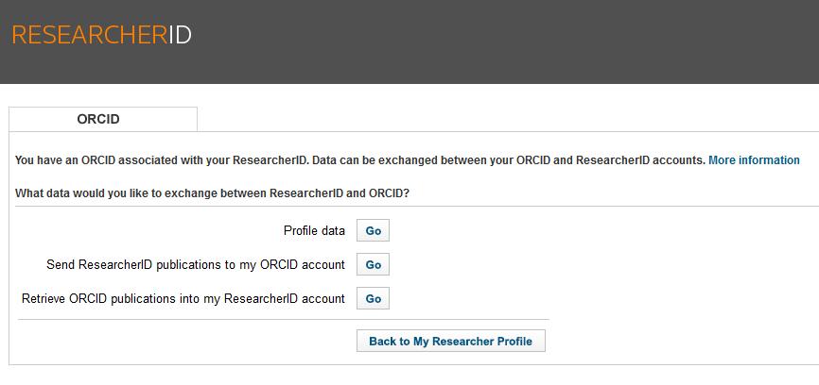The image size is (819, 385).
Task: Click the Send ResearcherID publications label text
Action: pos(196,264)
